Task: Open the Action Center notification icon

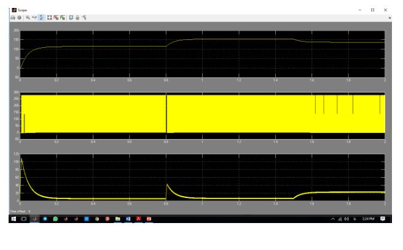Action: pos(383,219)
